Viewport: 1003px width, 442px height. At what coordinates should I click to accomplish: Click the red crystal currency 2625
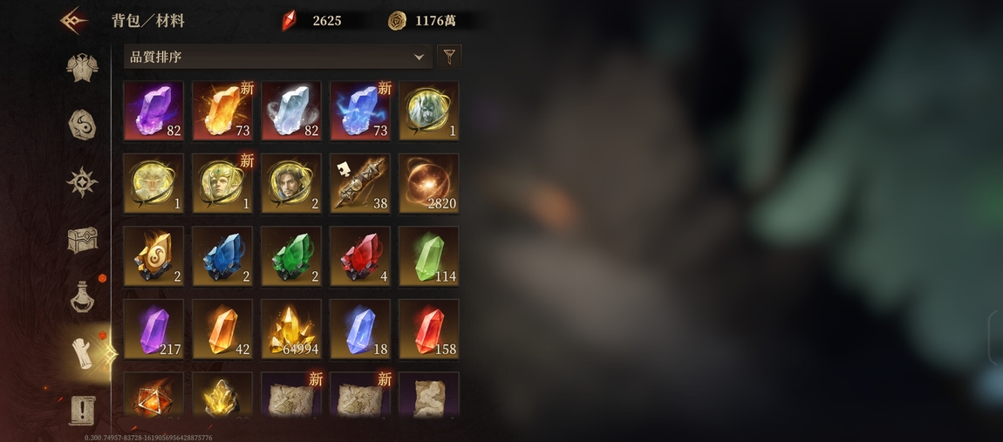311,20
